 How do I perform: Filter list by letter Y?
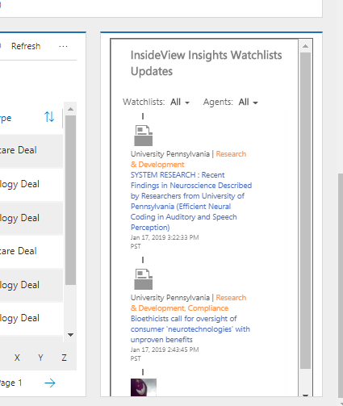coord(40,358)
